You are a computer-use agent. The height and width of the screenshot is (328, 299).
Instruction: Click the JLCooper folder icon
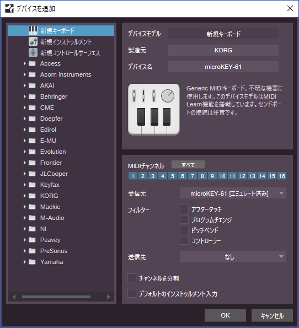pyautogui.click(x=32, y=174)
